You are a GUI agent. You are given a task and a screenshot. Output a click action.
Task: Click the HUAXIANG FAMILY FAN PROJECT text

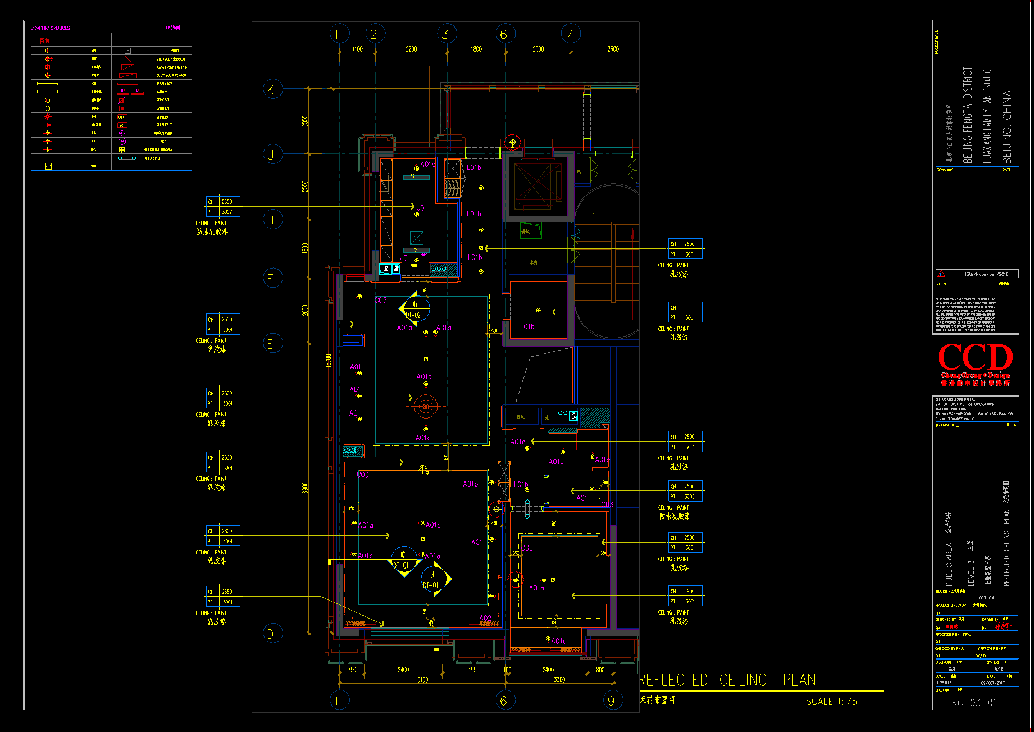pos(987,115)
